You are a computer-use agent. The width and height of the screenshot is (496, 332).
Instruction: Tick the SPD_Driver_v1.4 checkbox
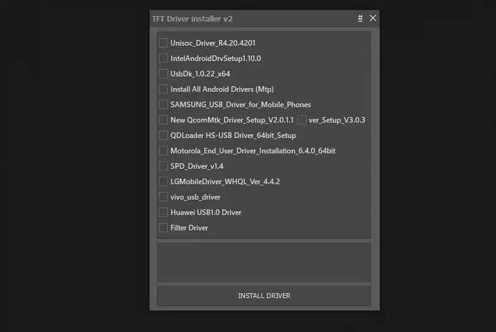point(163,166)
